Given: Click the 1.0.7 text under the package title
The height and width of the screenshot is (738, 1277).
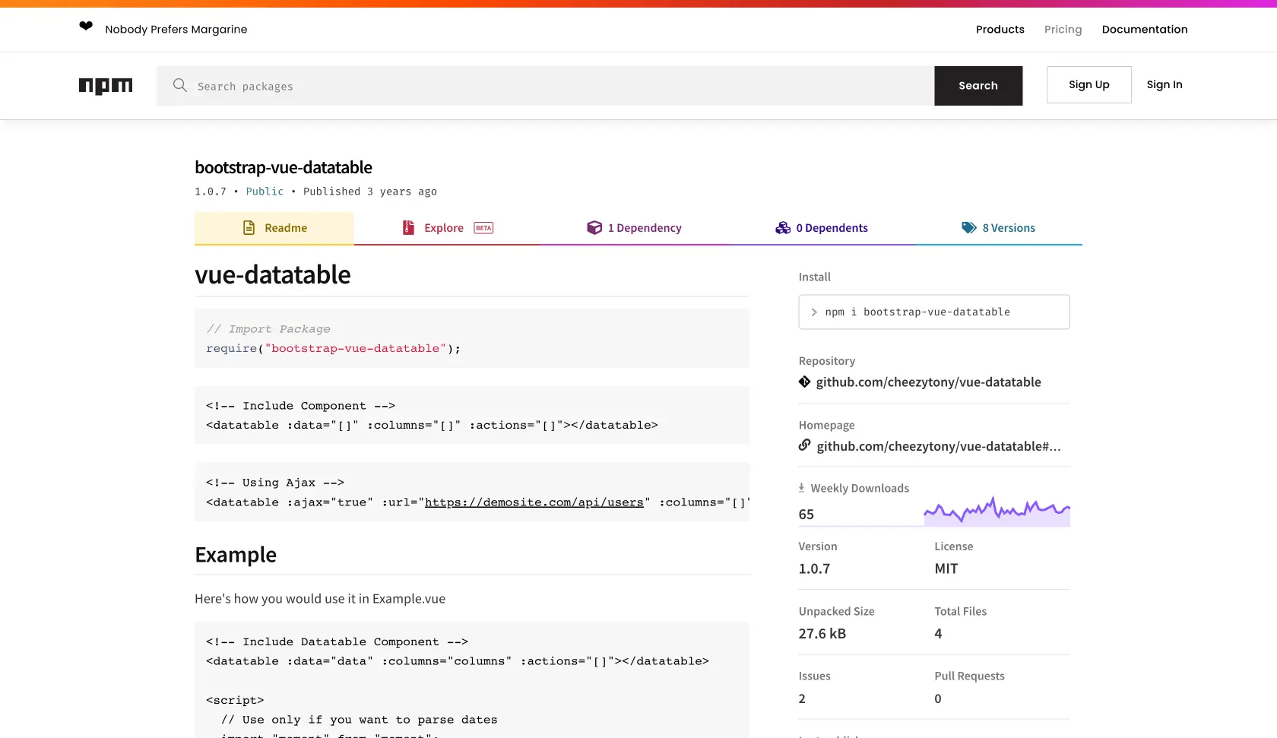Looking at the screenshot, I should tap(211, 192).
